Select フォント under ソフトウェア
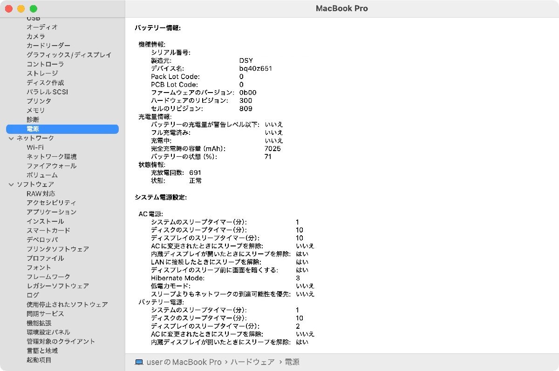The width and height of the screenshot is (559, 371). [x=38, y=267]
